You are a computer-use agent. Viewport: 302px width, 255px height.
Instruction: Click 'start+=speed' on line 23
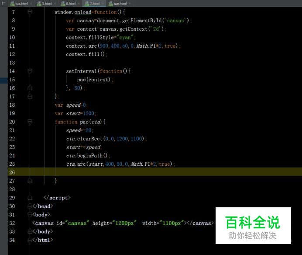click(83, 147)
